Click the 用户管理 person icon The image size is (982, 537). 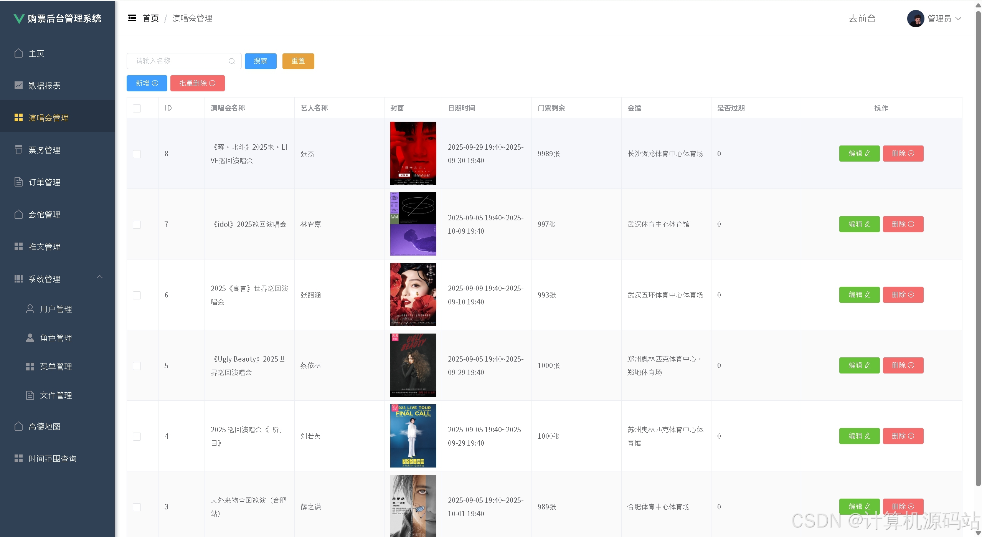[30, 309]
